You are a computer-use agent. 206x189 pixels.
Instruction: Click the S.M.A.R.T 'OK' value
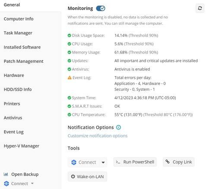117,106
